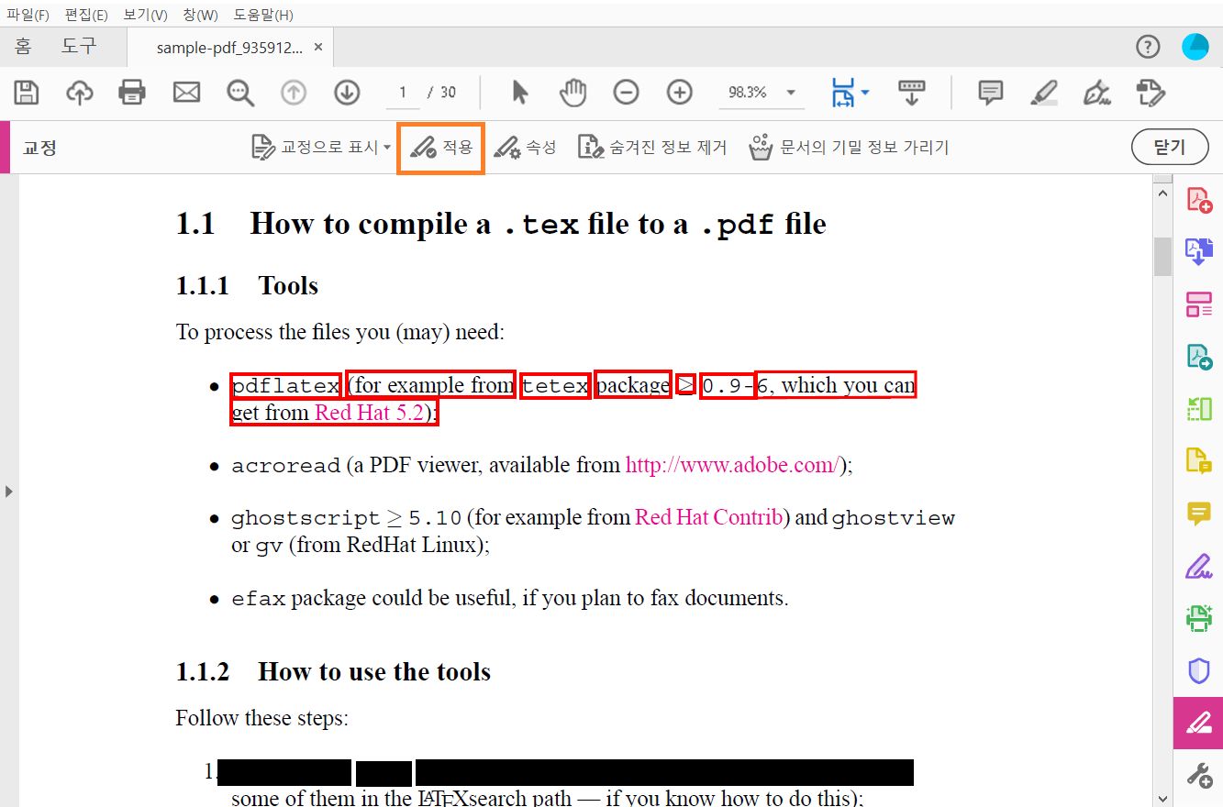Viewport: 1223px width, 807px height.
Task: Open Fill & Sign sidebar tool
Action: 1199,566
